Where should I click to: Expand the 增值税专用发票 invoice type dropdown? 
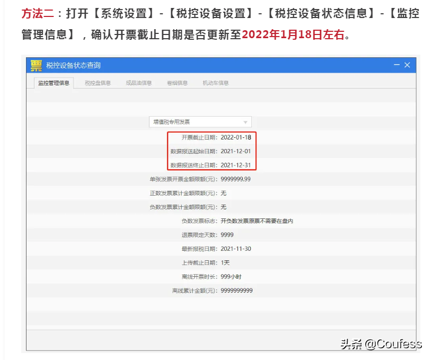coord(245,122)
